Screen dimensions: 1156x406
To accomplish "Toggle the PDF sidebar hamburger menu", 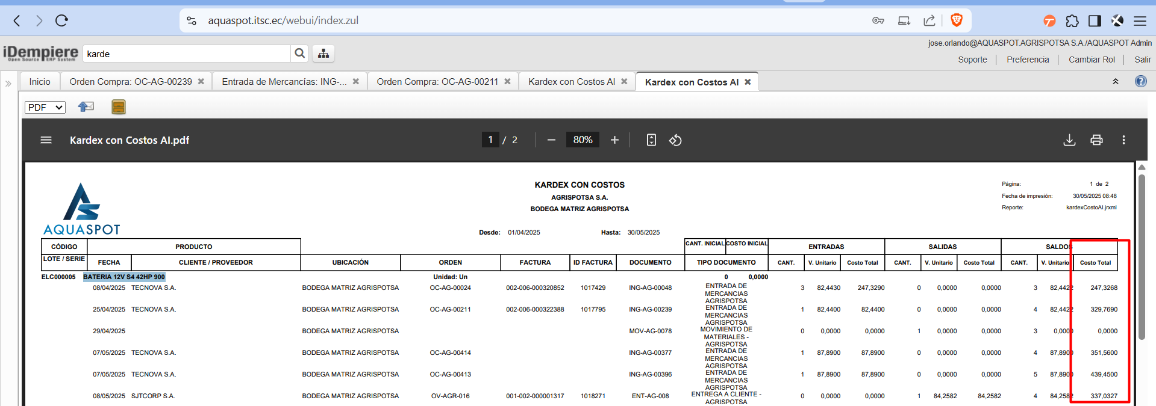I will 46,140.
